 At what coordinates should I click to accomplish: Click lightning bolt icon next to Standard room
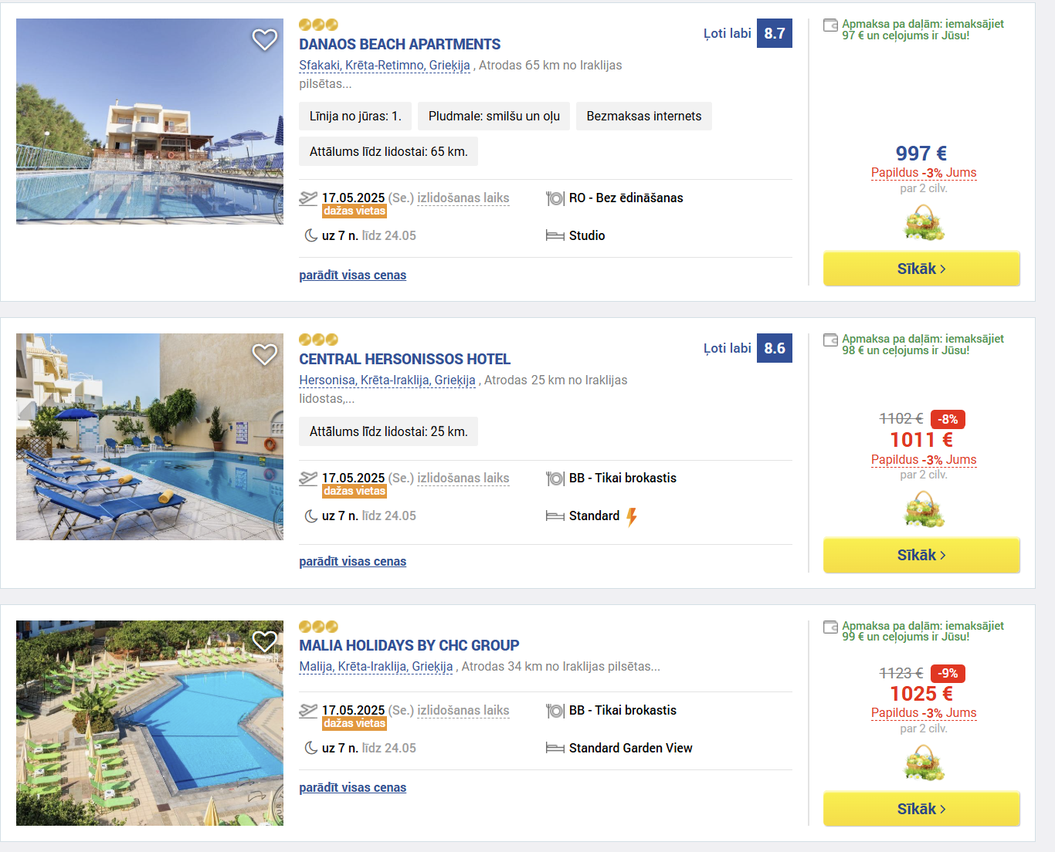click(x=632, y=516)
